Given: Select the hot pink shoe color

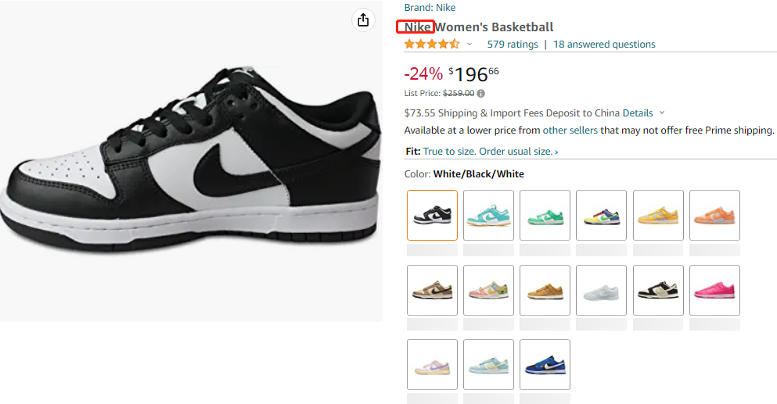Looking at the screenshot, I should coord(714,290).
